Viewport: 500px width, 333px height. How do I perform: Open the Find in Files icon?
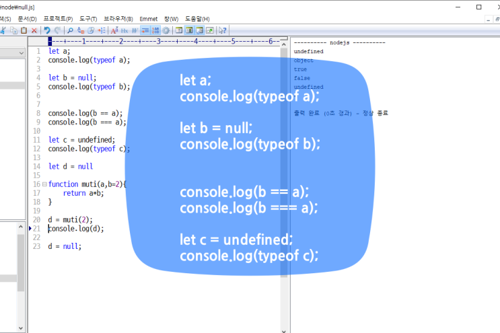91,30
